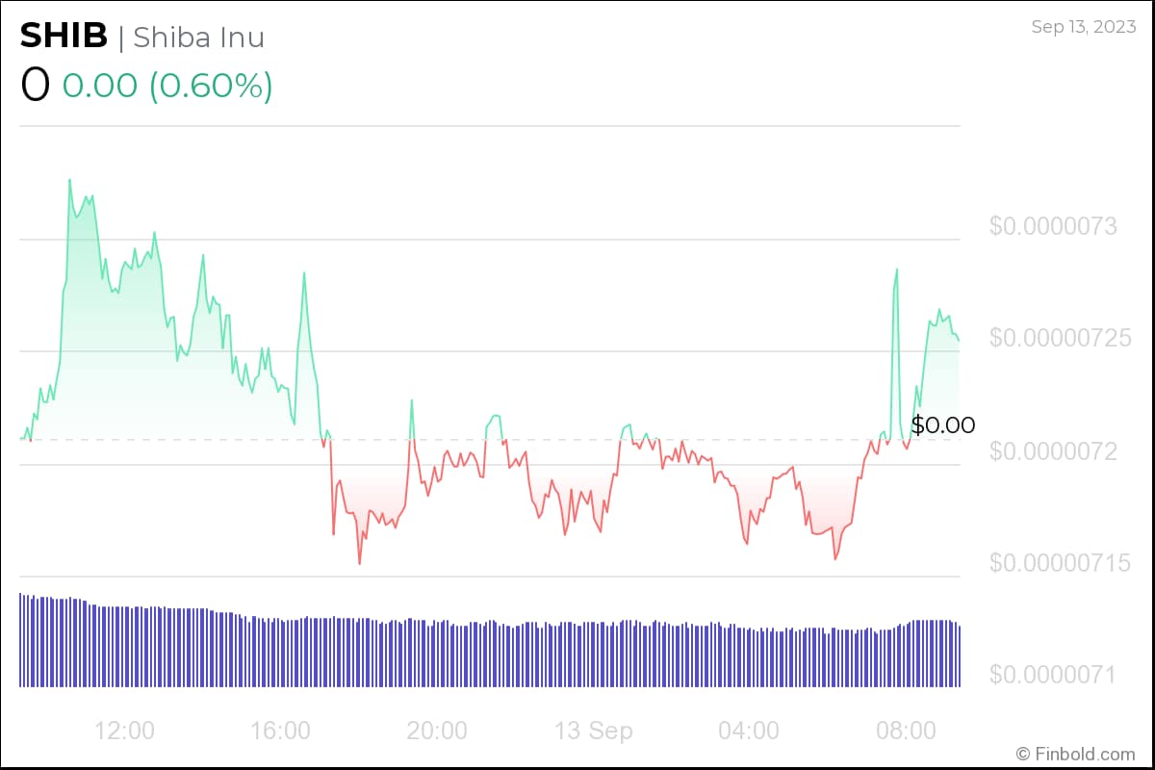
Task: Select the 16:00 time axis label
Action: tap(281, 731)
